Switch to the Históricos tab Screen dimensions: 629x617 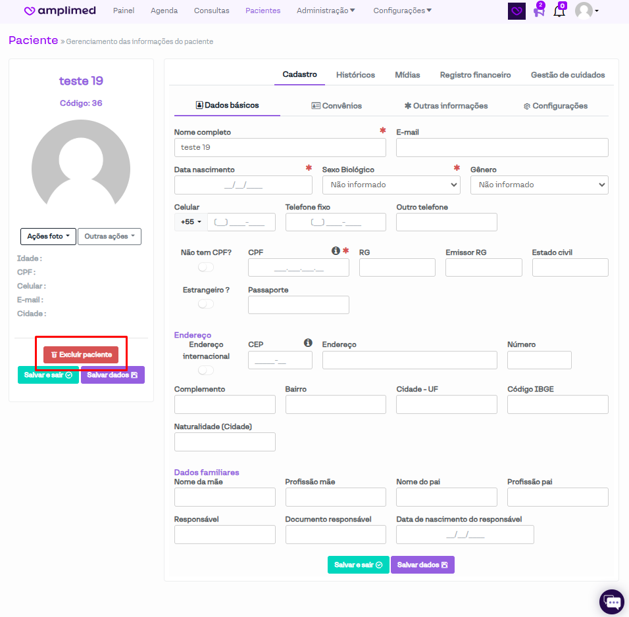[355, 75]
